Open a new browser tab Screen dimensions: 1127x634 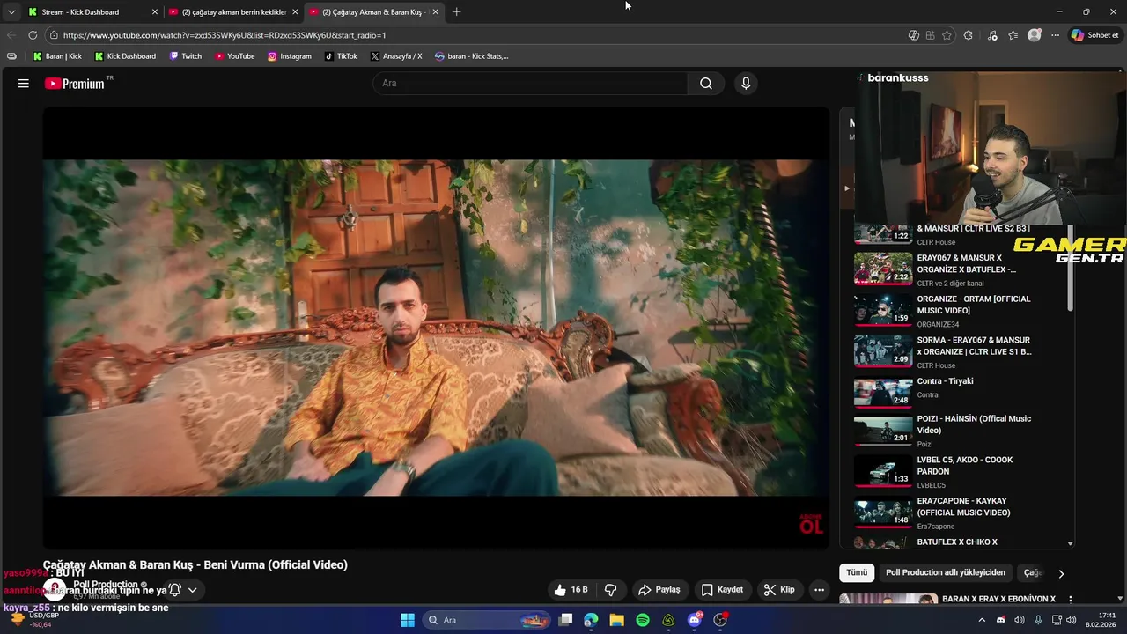(456, 12)
